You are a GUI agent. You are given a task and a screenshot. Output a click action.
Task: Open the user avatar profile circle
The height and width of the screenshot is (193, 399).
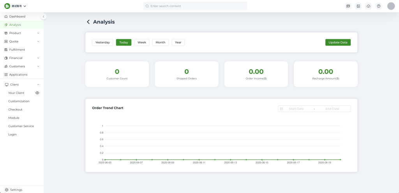(x=391, y=6)
